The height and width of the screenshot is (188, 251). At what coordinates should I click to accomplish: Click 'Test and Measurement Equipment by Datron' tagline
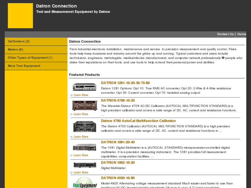click(x=73, y=12)
